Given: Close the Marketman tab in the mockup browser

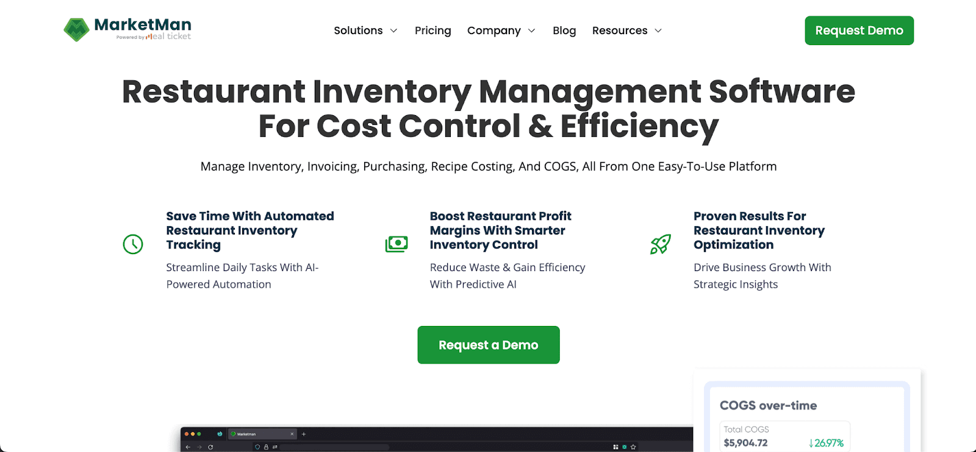Looking at the screenshot, I should tap(292, 434).
